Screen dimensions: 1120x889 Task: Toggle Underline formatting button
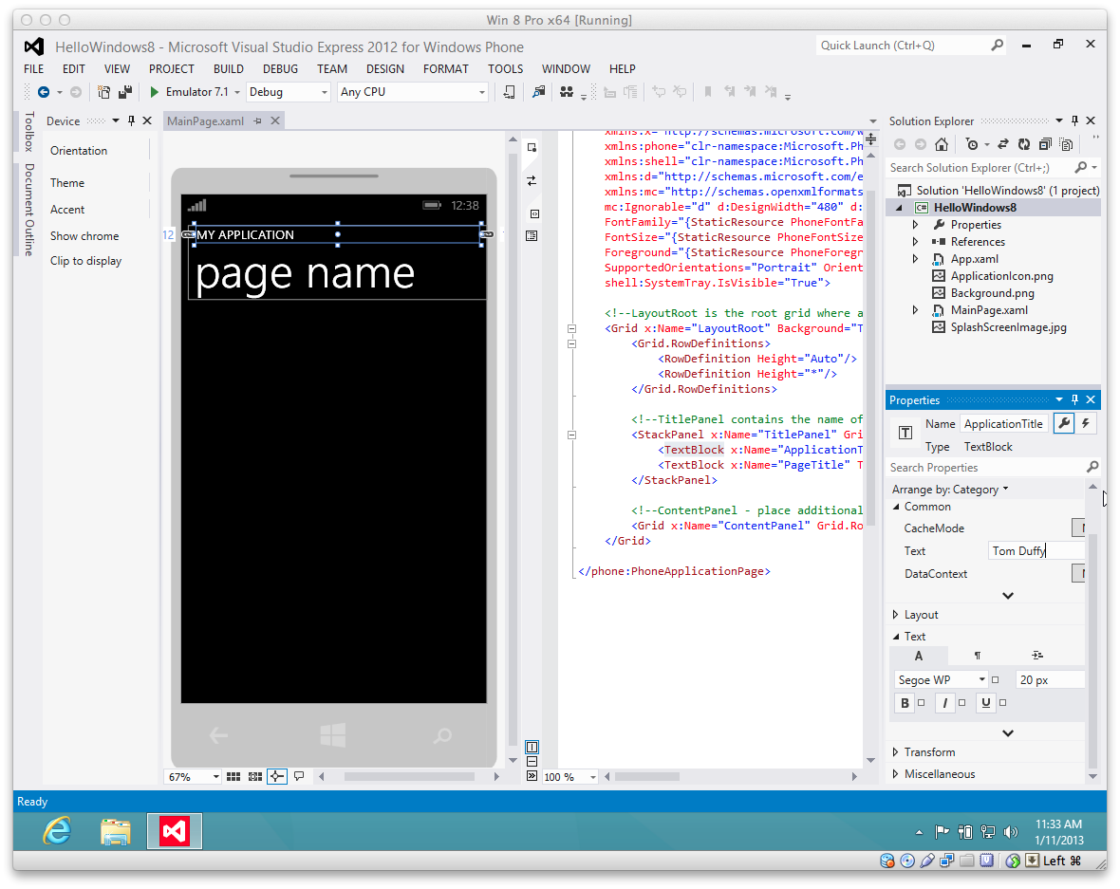click(986, 703)
